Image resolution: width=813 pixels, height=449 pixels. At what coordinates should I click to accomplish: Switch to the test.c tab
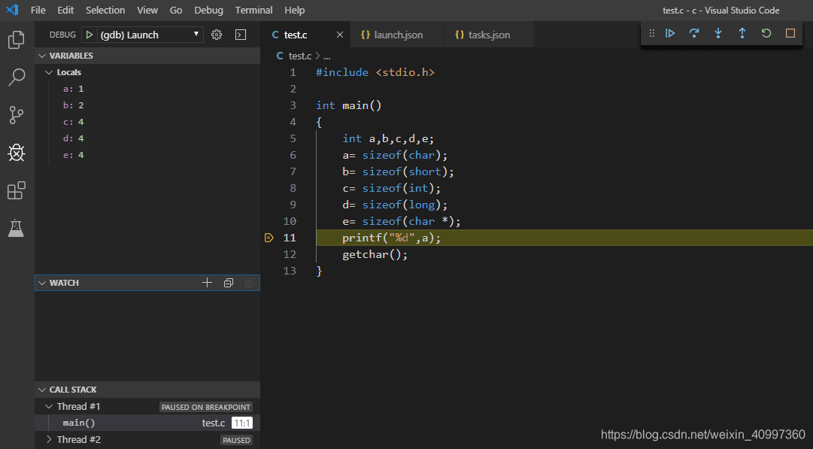click(x=305, y=35)
